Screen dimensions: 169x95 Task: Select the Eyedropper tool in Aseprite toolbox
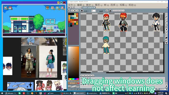point(166,22)
